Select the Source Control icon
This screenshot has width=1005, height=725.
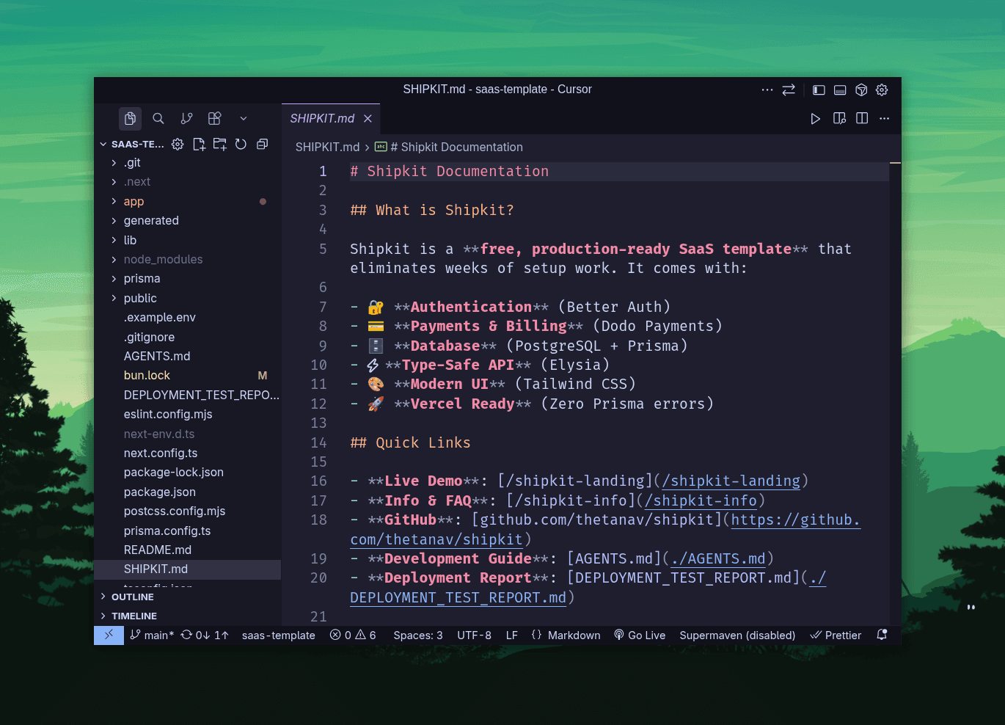coord(186,118)
